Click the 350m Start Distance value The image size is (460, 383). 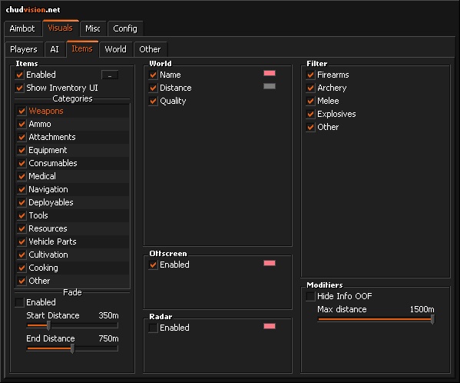click(108, 316)
